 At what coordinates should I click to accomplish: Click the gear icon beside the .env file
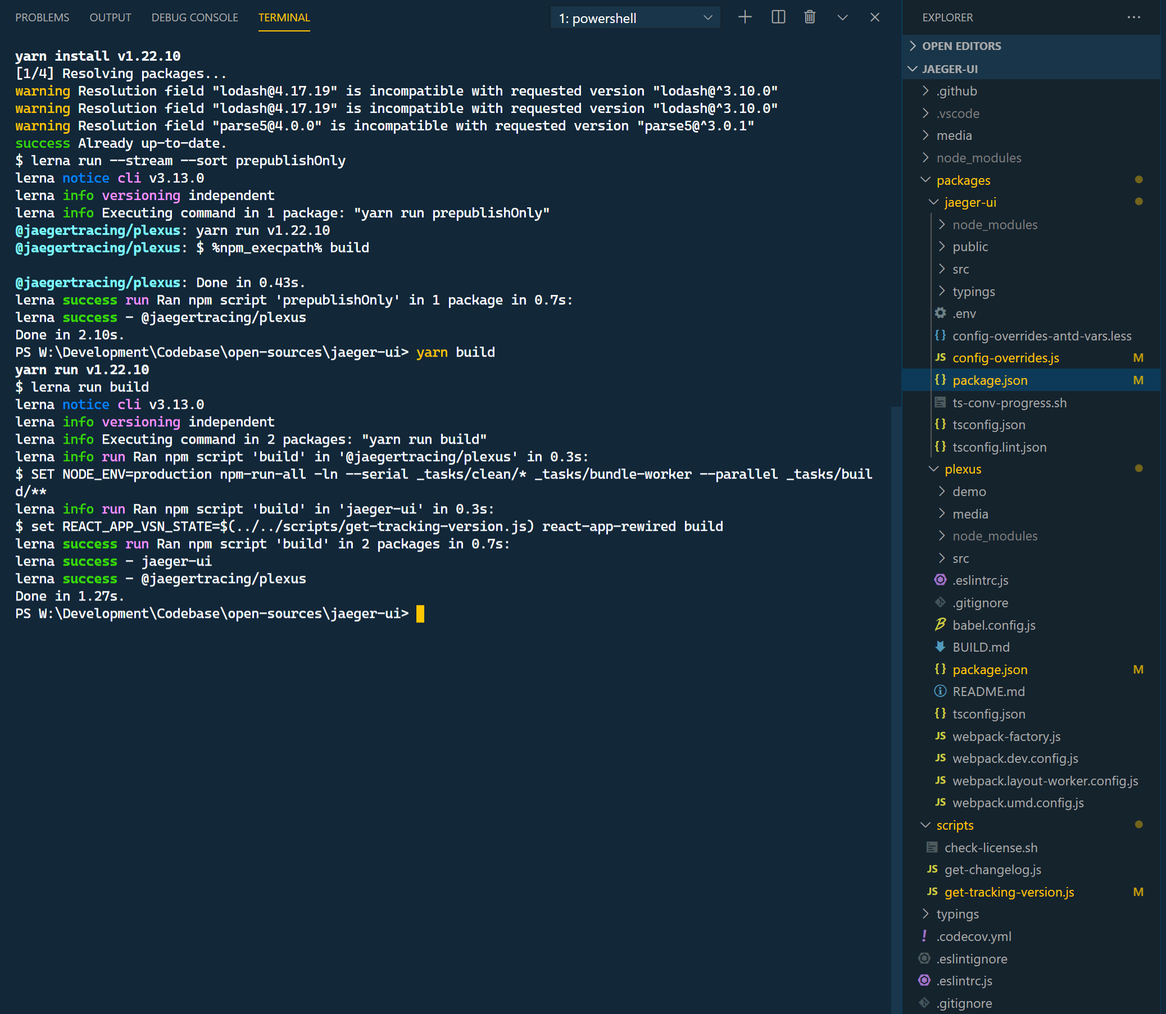[x=940, y=313]
